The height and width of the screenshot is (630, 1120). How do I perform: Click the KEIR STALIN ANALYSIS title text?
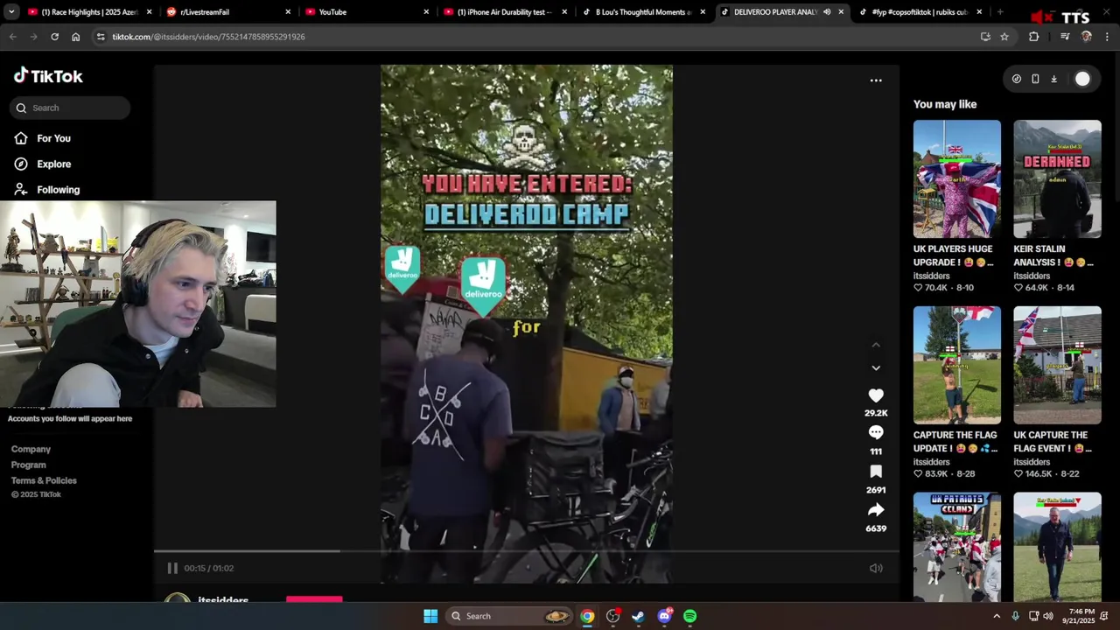(x=1053, y=255)
